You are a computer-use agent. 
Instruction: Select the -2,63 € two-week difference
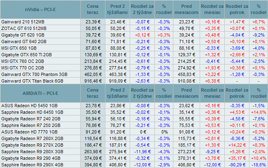pos(142,81)
